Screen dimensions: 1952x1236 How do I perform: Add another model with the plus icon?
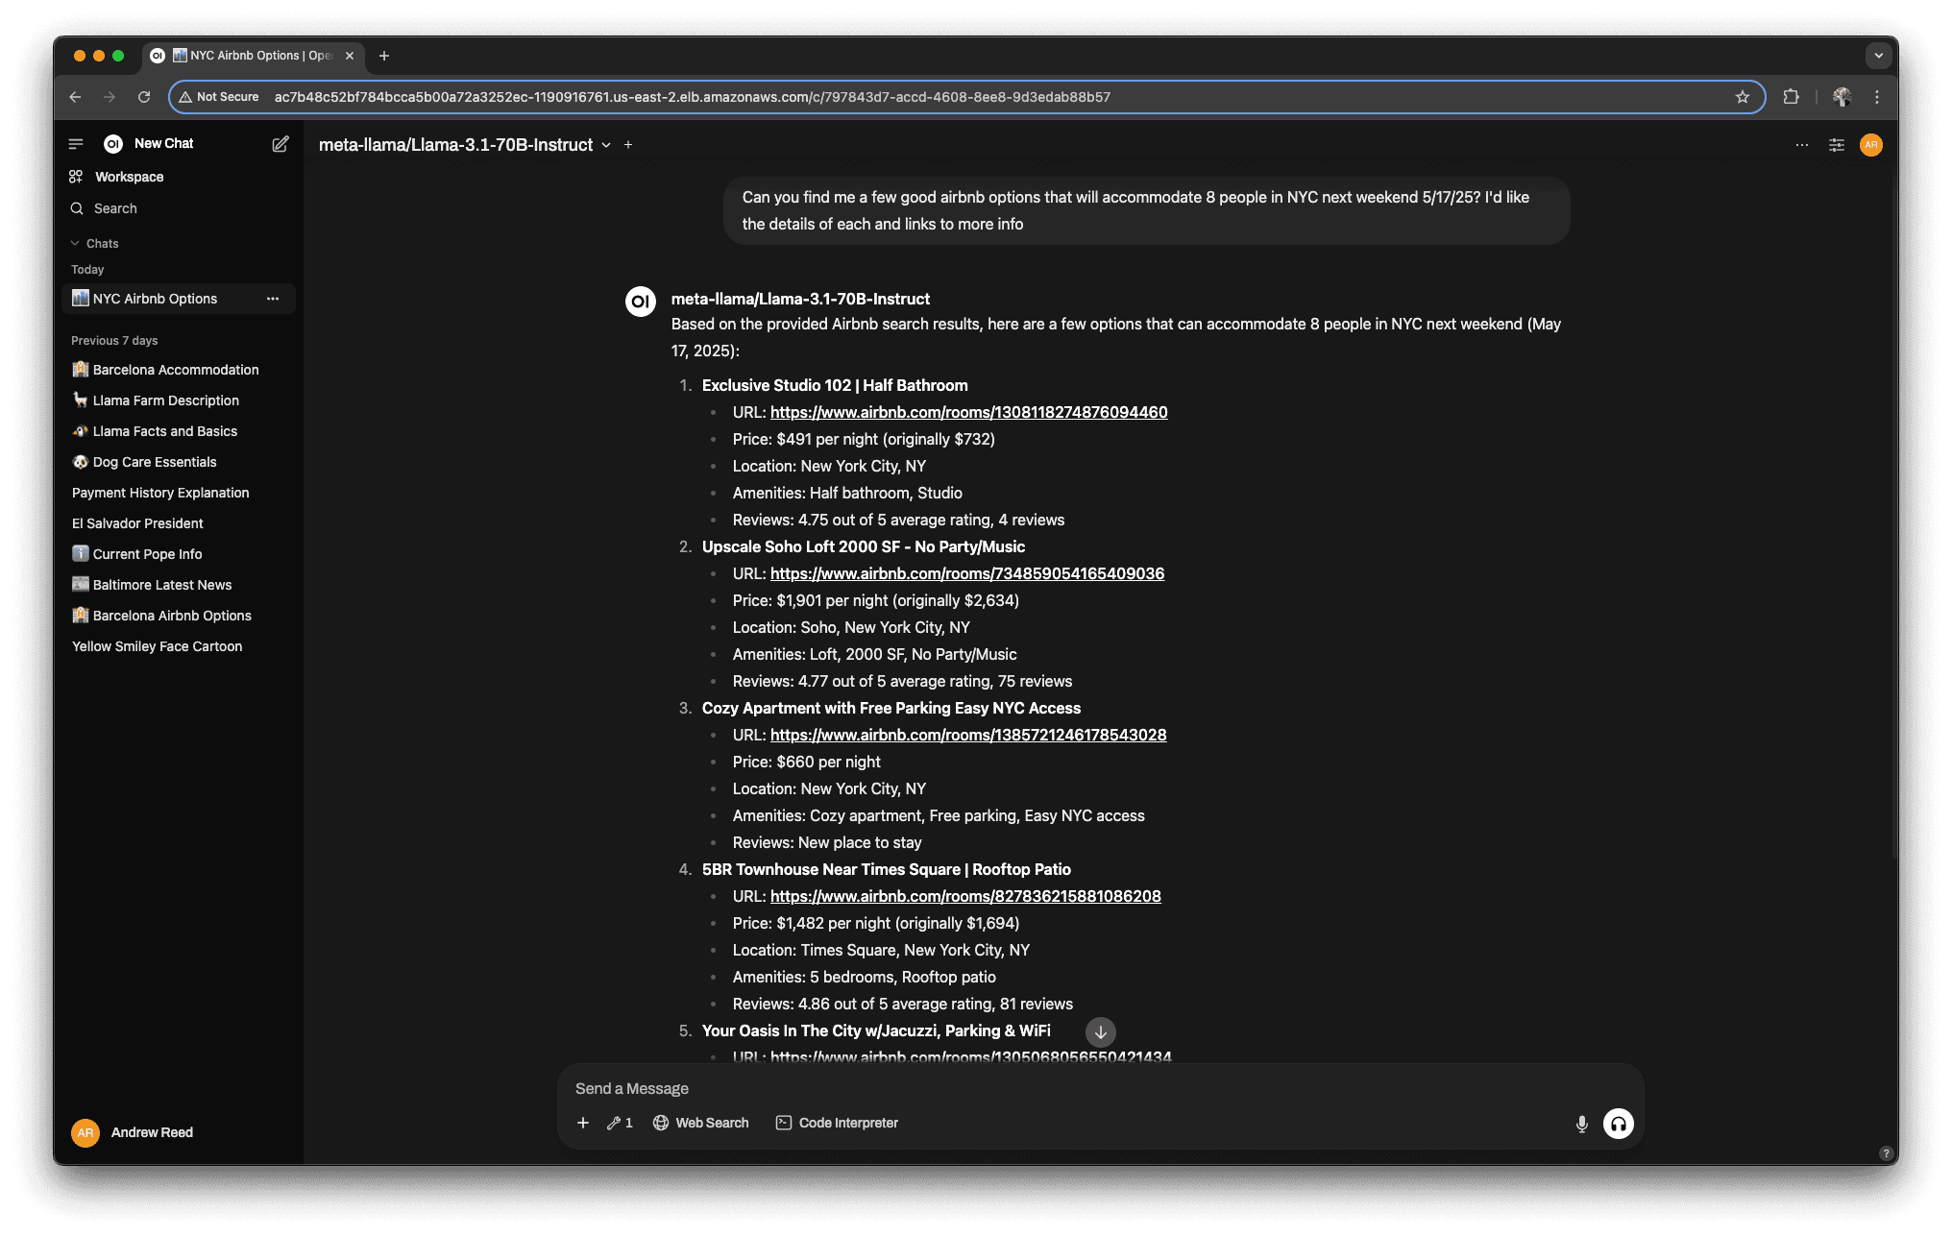628,145
